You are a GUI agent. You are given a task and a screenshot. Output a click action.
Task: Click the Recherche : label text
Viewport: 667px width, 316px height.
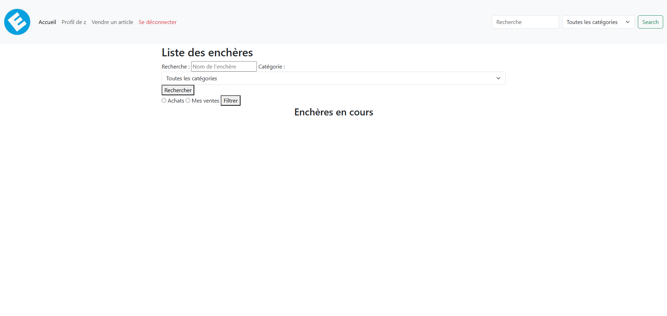[176, 66]
